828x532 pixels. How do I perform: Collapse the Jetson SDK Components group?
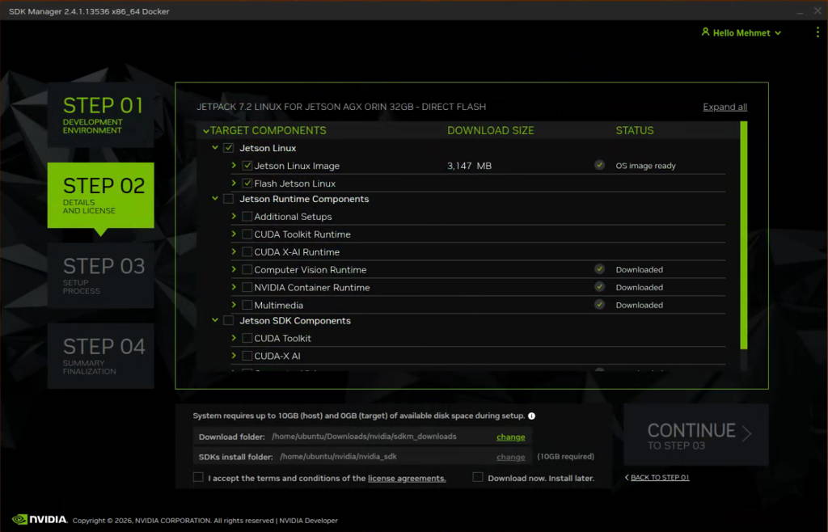pyautogui.click(x=215, y=320)
